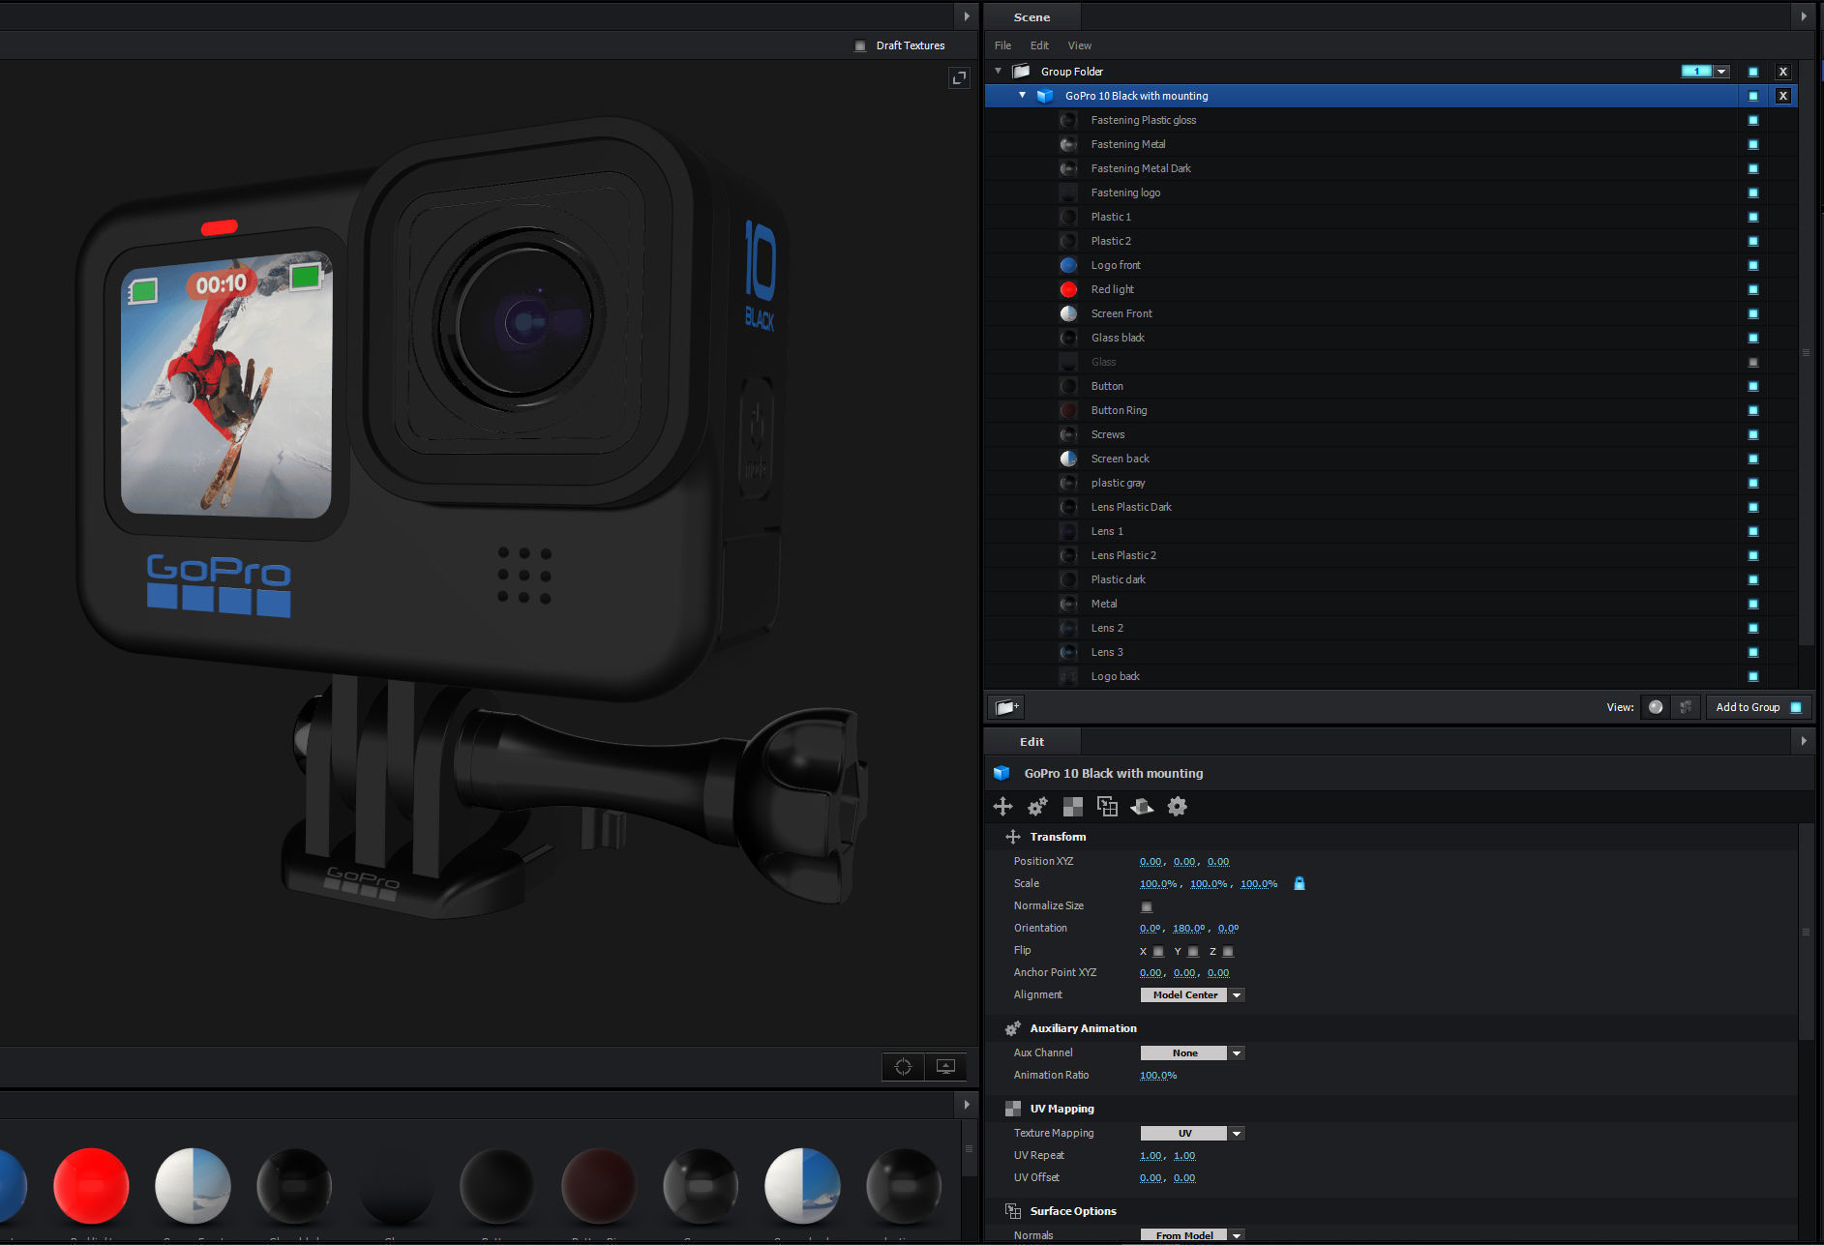
Task: Toggle visibility of Group Folder
Action: (x=1752, y=72)
